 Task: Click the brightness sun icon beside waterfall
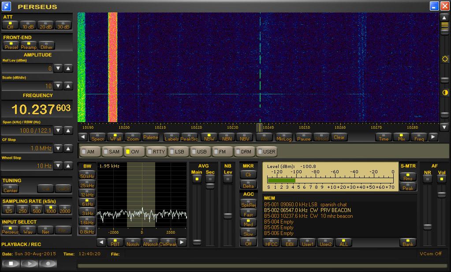[445, 59]
